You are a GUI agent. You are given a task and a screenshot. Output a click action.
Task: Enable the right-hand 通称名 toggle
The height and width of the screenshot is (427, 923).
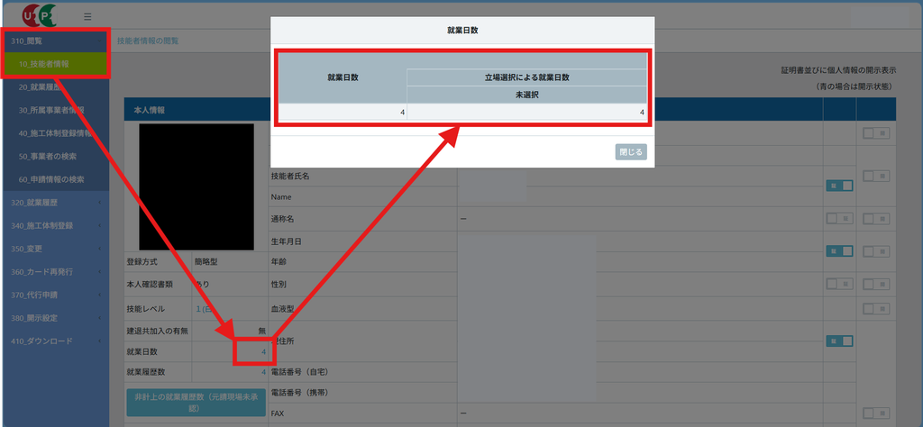pyautogui.click(x=876, y=219)
